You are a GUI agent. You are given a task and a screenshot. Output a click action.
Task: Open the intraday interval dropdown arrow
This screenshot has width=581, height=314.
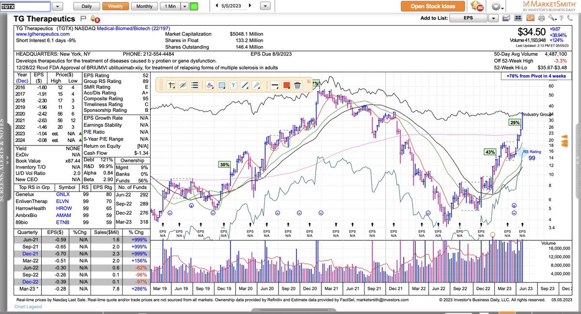[183, 6]
